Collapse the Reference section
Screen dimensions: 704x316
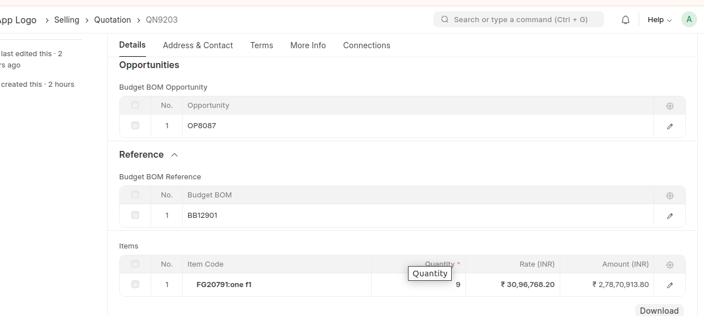click(x=174, y=155)
